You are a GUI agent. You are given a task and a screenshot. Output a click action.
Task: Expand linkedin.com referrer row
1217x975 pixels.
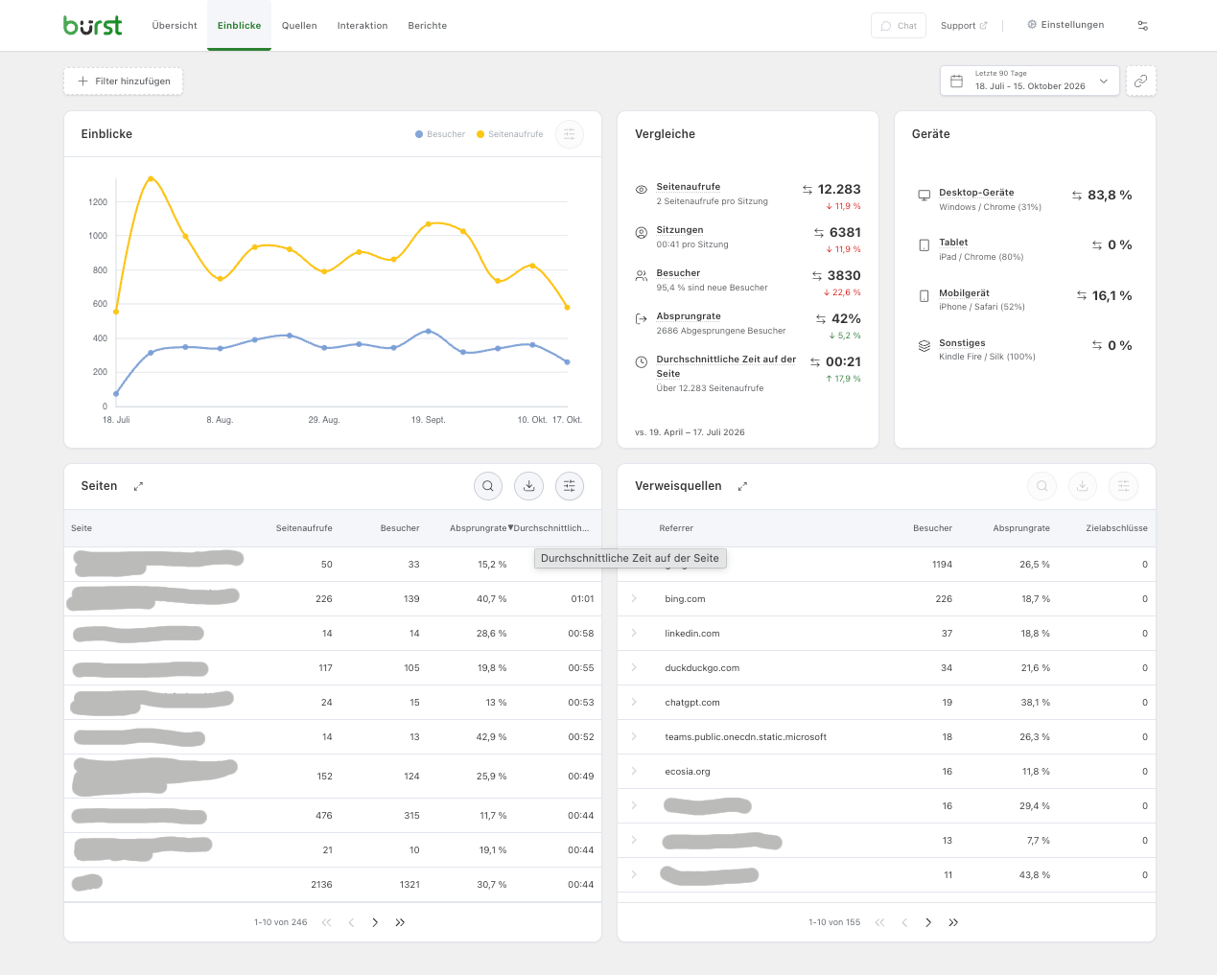click(x=634, y=633)
